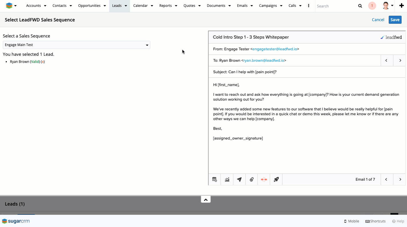Image resolution: width=407 pixels, height=227 pixels.
Task: Open the Campaigns module tab
Action: 268,6
